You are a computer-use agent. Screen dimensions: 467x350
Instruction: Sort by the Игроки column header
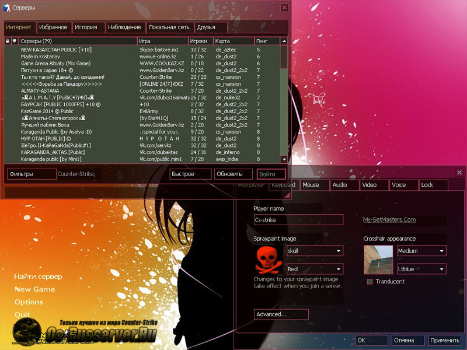pos(201,41)
